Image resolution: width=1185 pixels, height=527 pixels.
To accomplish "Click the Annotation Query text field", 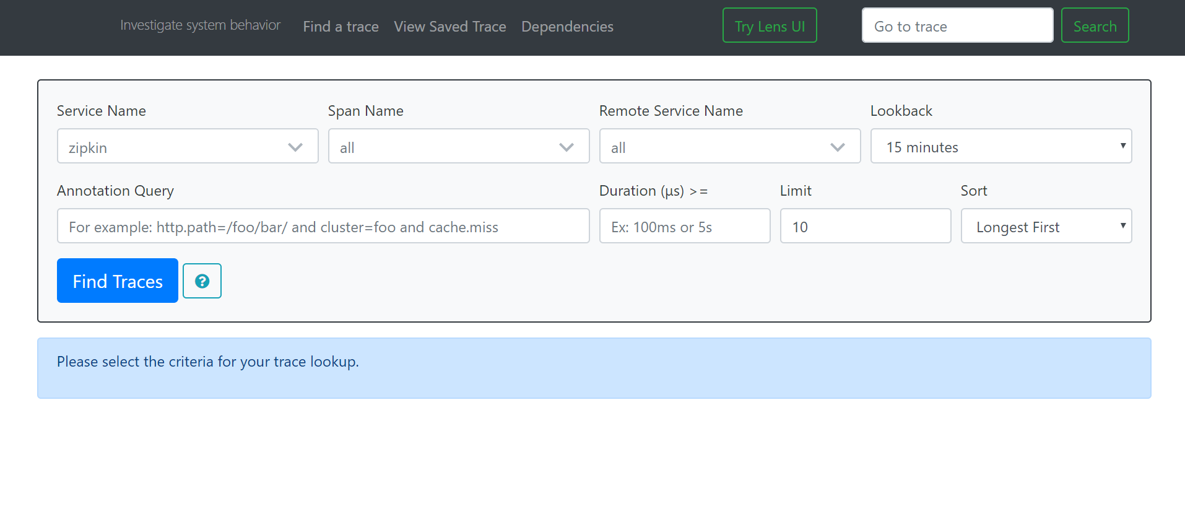I will 323,226.
